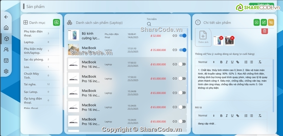Click the Danh sách sản phẩm (Laptop) heading
Screen dimensions: 283x136
click(x=99, y=23)
